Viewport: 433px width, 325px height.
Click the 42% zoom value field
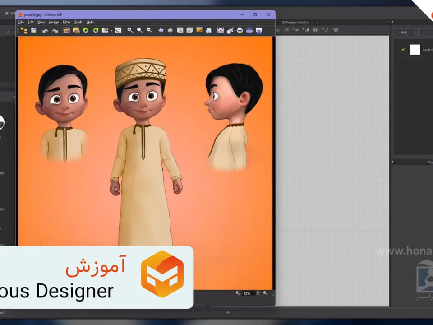click(249, 293)
